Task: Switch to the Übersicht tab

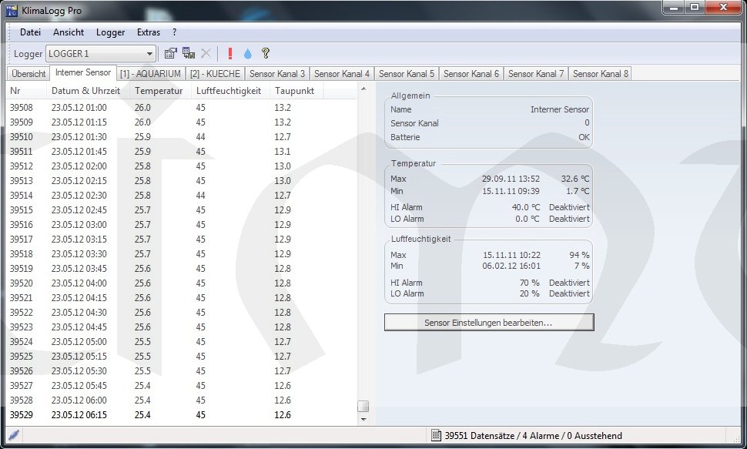Action: (x=28, y=74)
